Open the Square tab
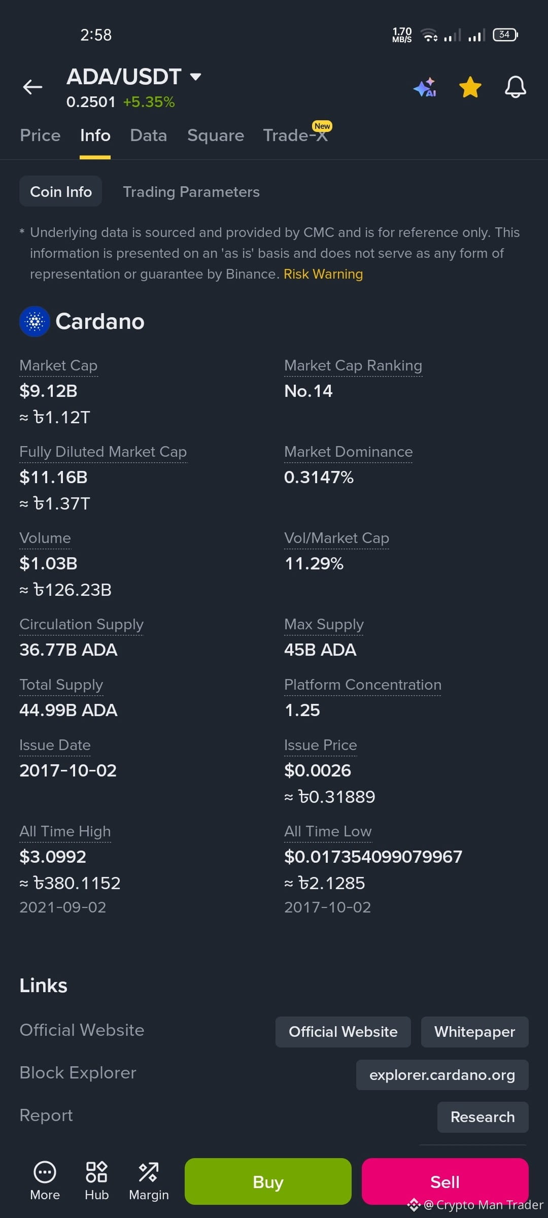This screenshot has height=1218, width=548. (216, 136)
